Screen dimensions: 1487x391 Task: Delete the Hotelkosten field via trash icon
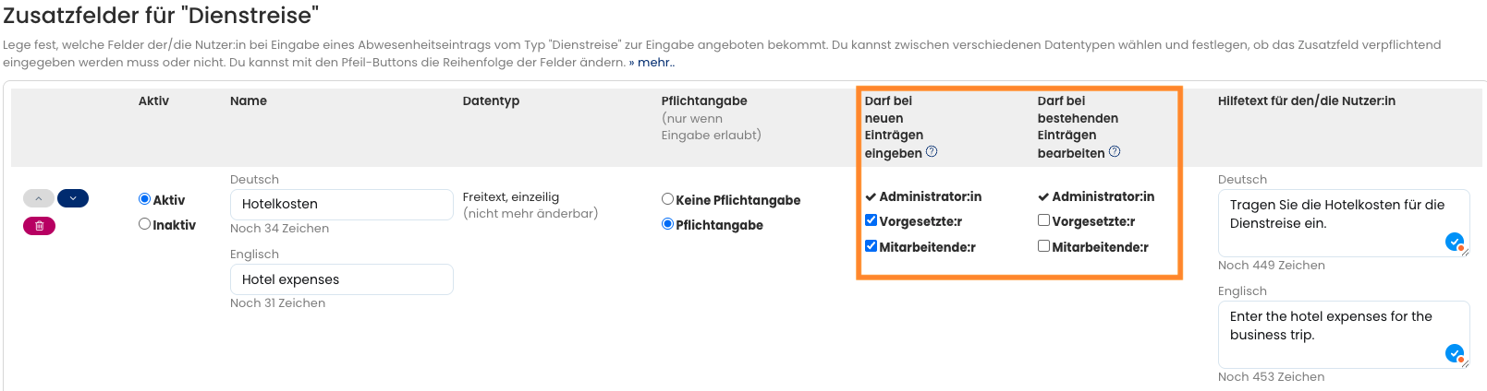pos(39,226)
